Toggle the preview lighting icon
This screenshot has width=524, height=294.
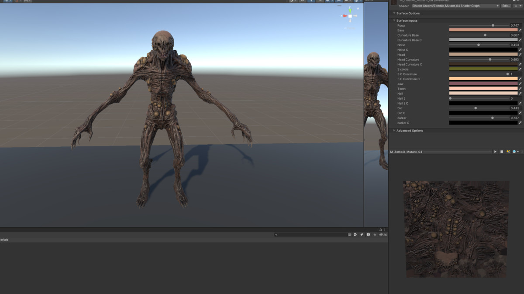pyautogui.click(x=508, y=152)
